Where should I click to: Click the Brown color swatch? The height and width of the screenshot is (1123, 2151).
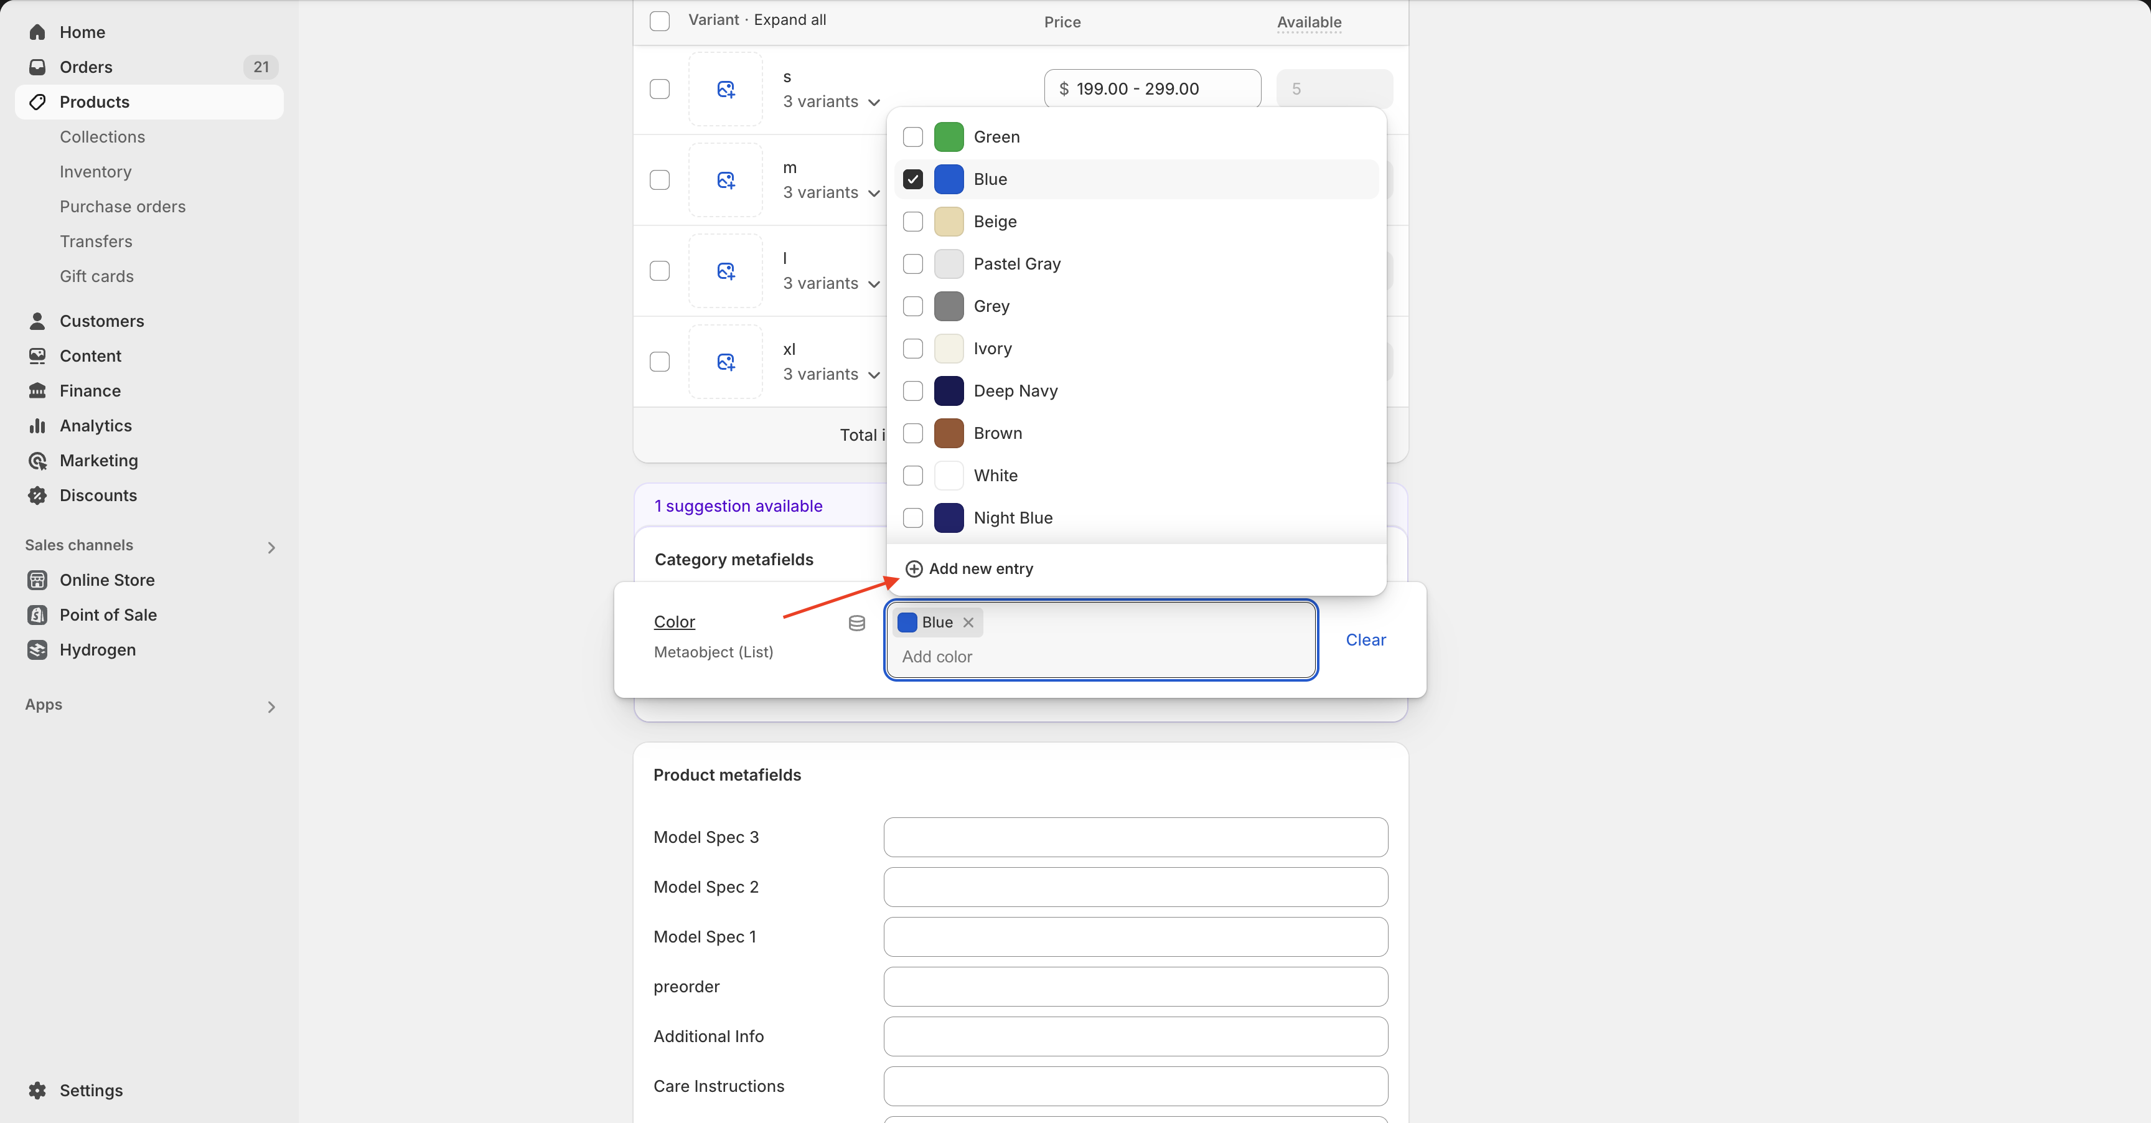pos(949,433)
